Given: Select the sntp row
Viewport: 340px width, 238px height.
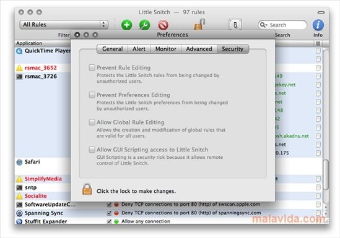Looking at the screenshot, I should coord(43,187).
